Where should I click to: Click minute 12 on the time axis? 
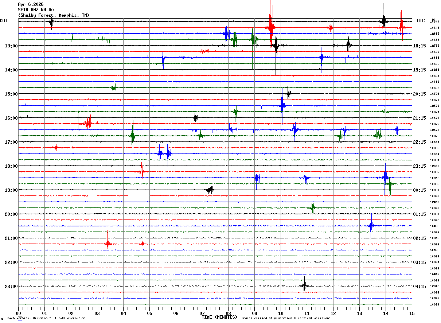333,313
